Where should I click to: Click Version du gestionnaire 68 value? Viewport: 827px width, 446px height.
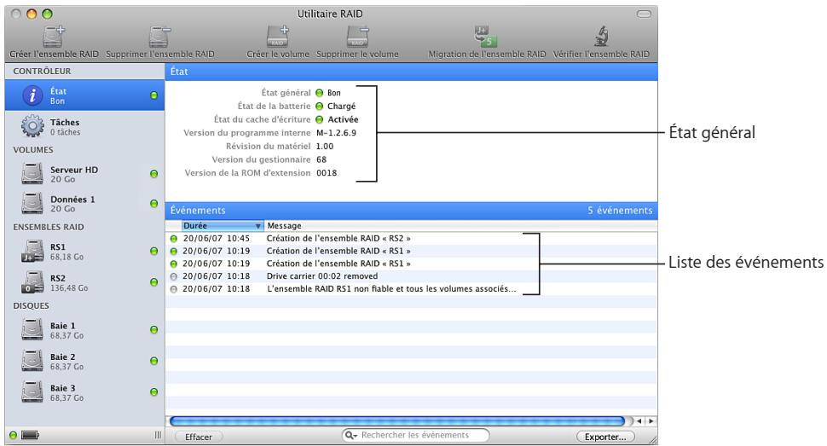point(321,160)
